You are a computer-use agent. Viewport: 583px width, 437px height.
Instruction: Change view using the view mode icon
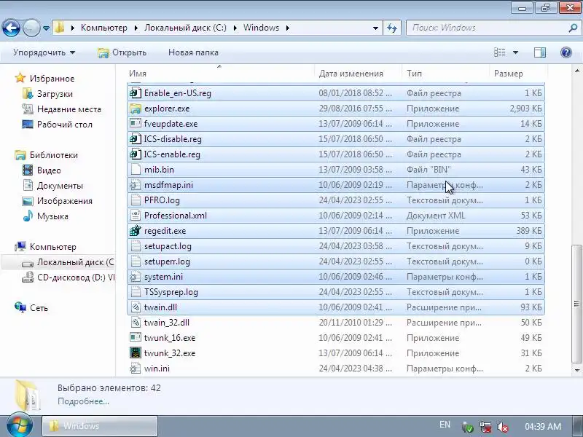[x=499, y=52]
